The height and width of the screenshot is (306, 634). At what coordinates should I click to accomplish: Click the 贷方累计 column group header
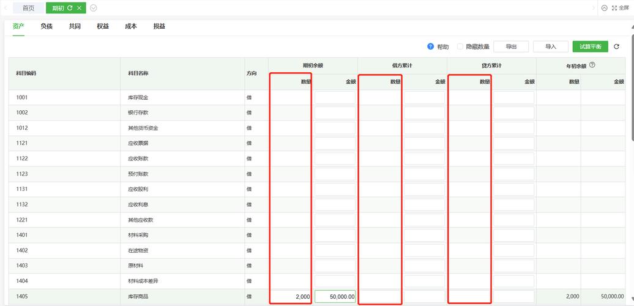pyautogui.click(x=491, y=65)
